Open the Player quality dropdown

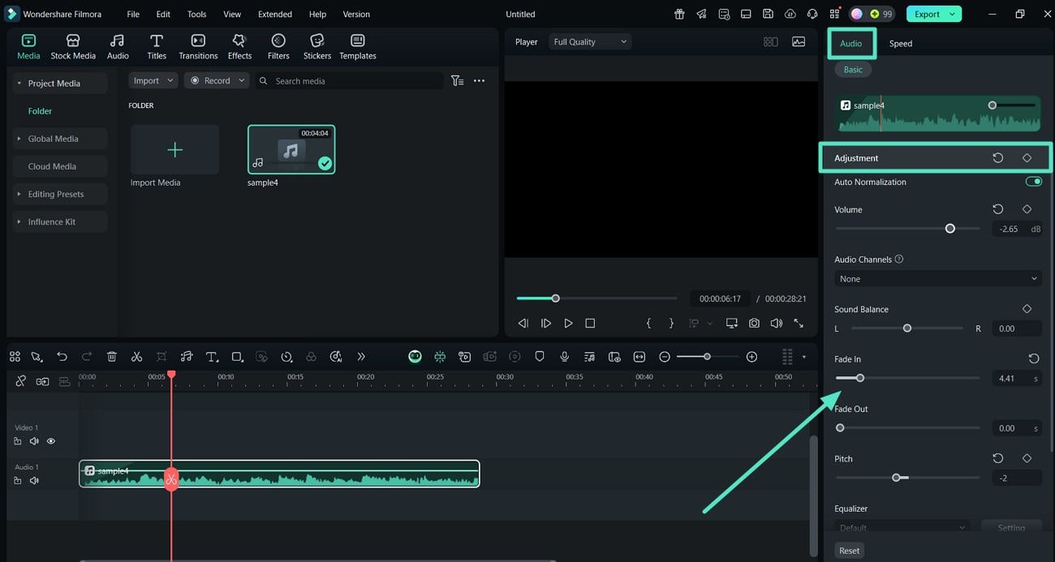tap(590, 41)
